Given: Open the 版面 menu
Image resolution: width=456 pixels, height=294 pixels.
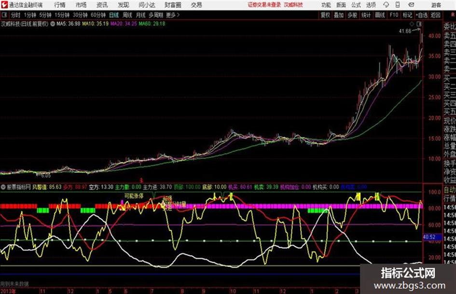Looking at the screenshot, I should (x=341, y=5).
